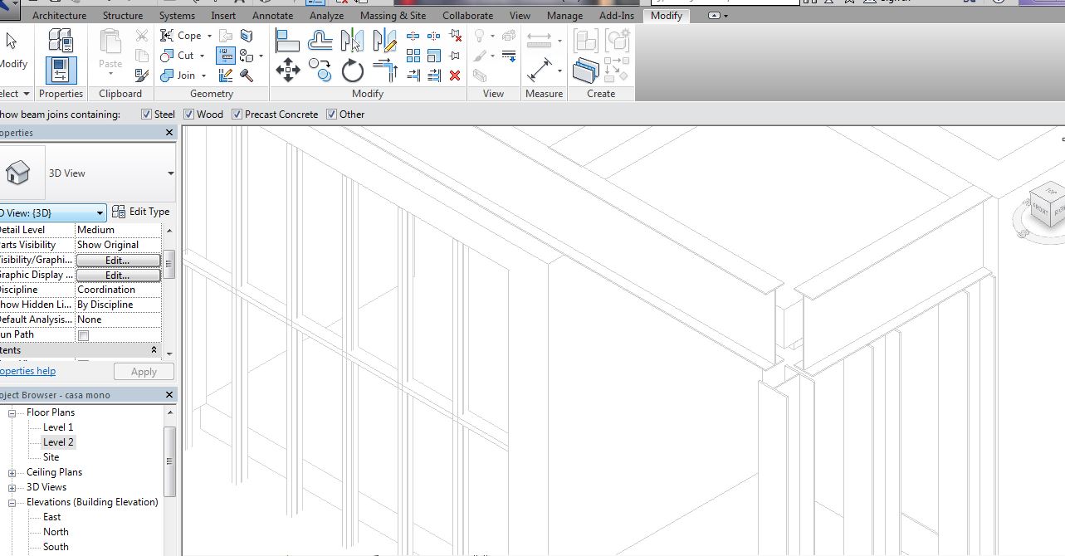Image resolution: width=1065 pixels, height=556 pixels.
Task: Switch to the Architecture ribbon tab
Action: 59,16
